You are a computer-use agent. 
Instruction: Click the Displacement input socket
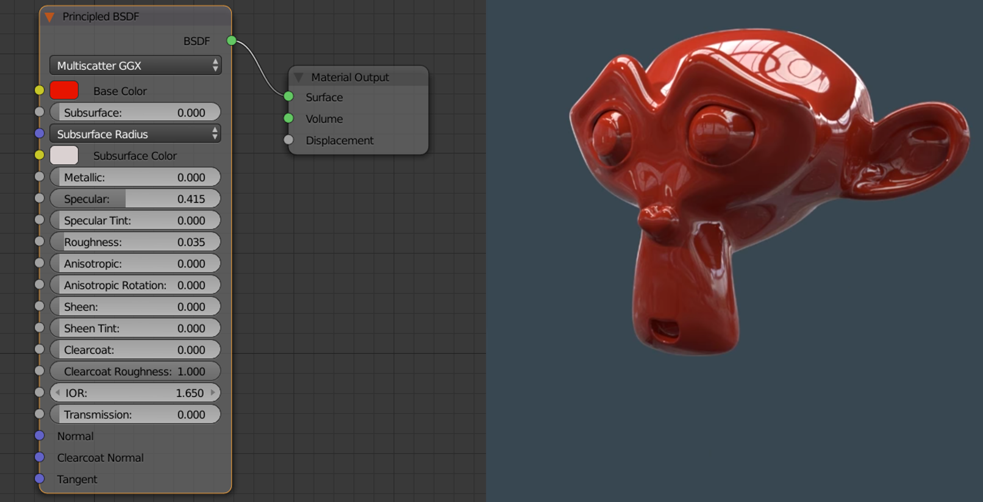(x=289, y=140)
